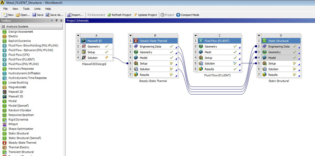Screen dimensions: 315x156
Task: Select Rigid Dynamics toolbox item
Action: 18,119
